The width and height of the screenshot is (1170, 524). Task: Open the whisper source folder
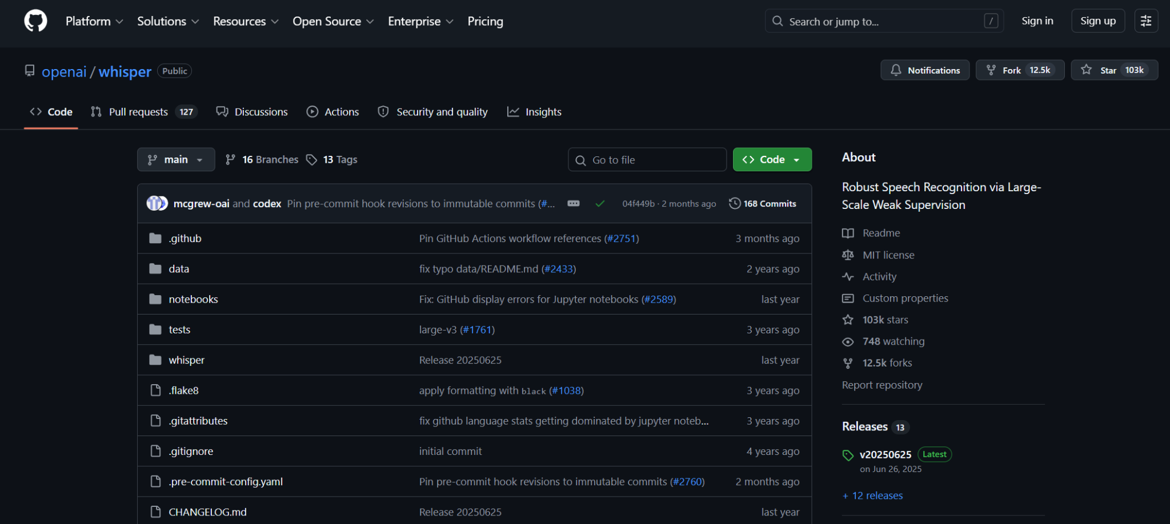[x=186, y=360]
